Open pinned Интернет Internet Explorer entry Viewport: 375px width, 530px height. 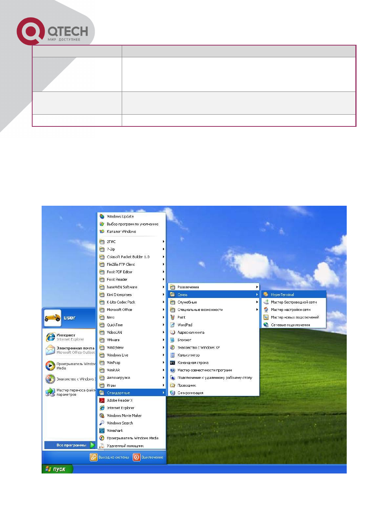(70, 337)
